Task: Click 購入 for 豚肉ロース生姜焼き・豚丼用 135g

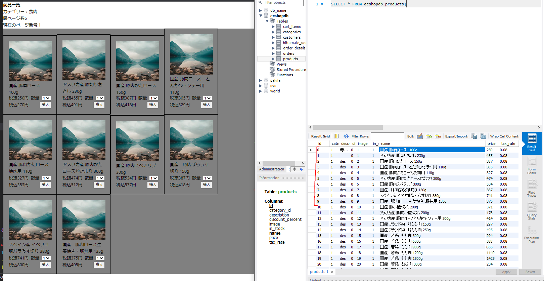Action: tap(99, 265)
